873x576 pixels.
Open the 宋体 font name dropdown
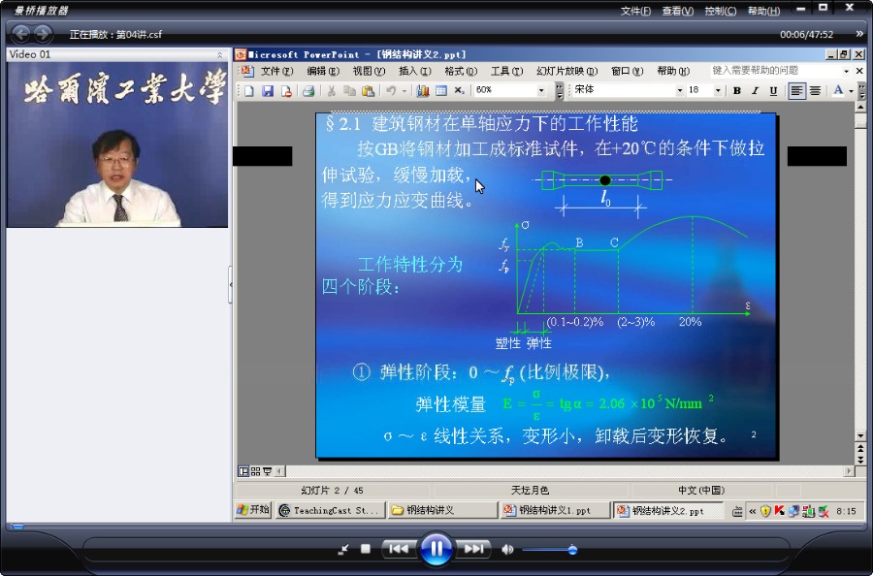coord(680,90)
